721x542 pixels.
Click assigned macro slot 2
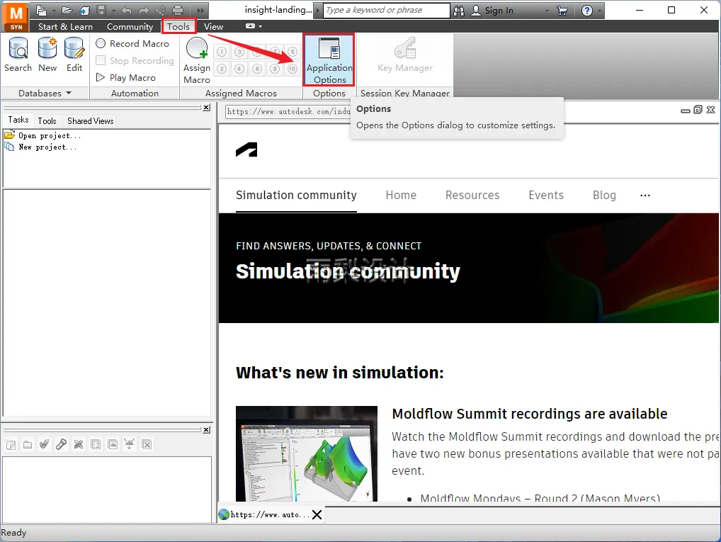(222, 69)
